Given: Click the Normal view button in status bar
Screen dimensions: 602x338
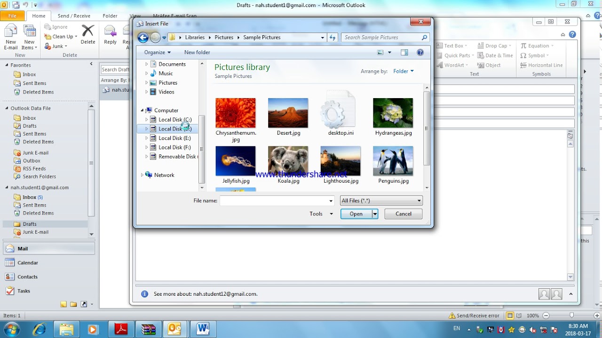Looking at the screenshot, I should coord(509,316).
